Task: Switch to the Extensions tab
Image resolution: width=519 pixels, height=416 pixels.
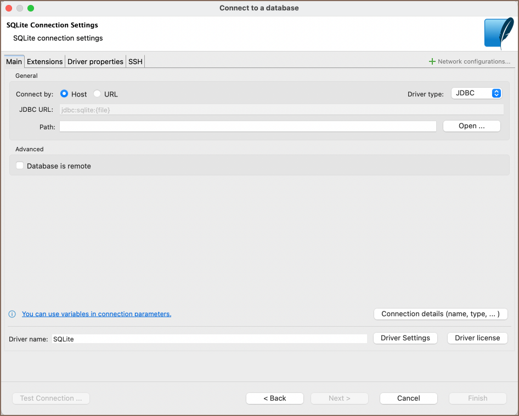Action: (x=45, y=61)
